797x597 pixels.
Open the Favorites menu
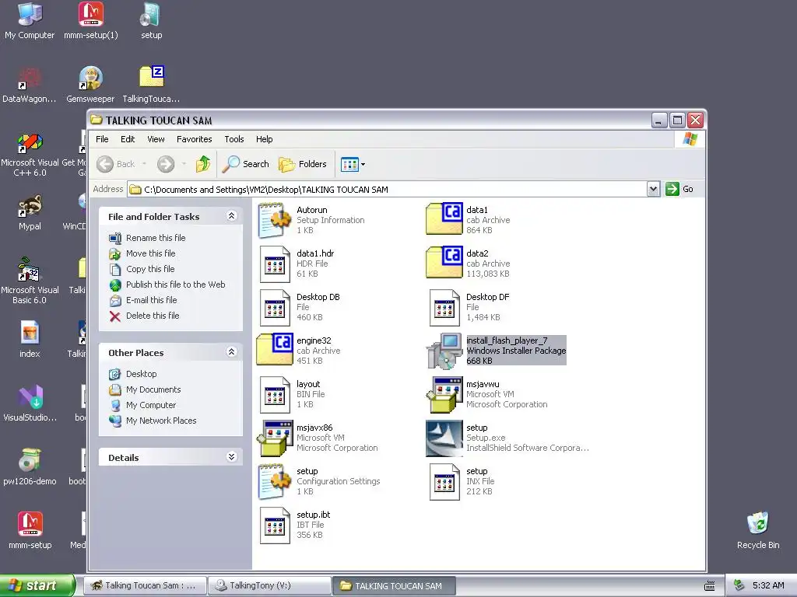194,139
